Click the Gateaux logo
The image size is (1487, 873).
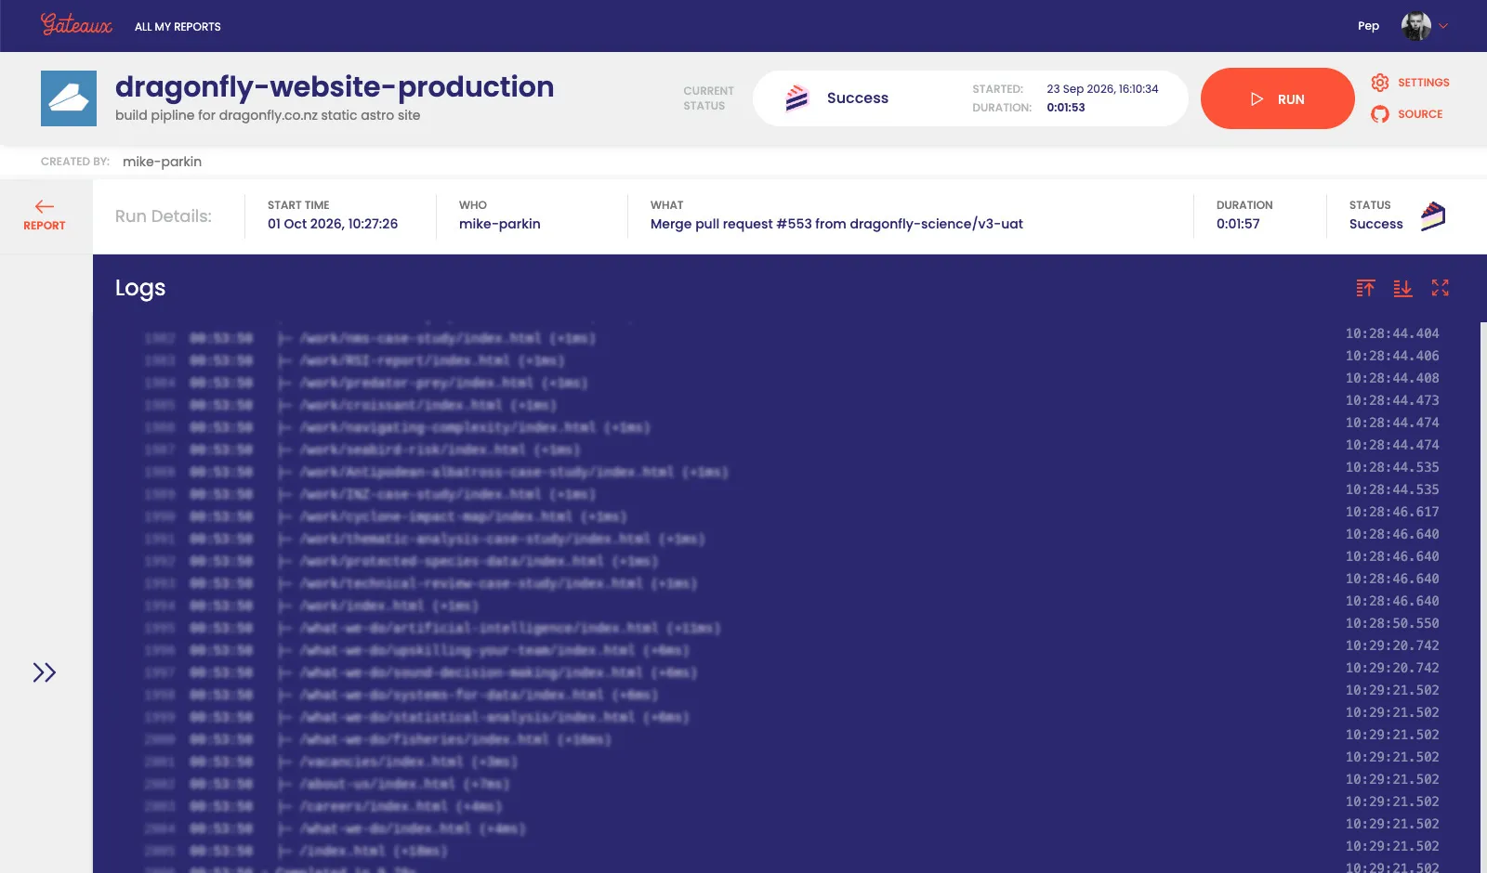point(76,25)
